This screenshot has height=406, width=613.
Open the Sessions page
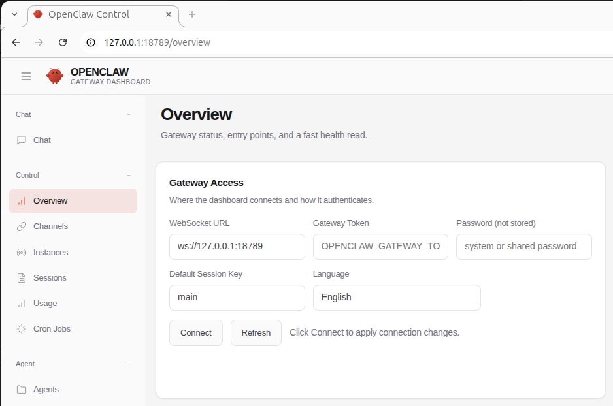click(73, 278)
